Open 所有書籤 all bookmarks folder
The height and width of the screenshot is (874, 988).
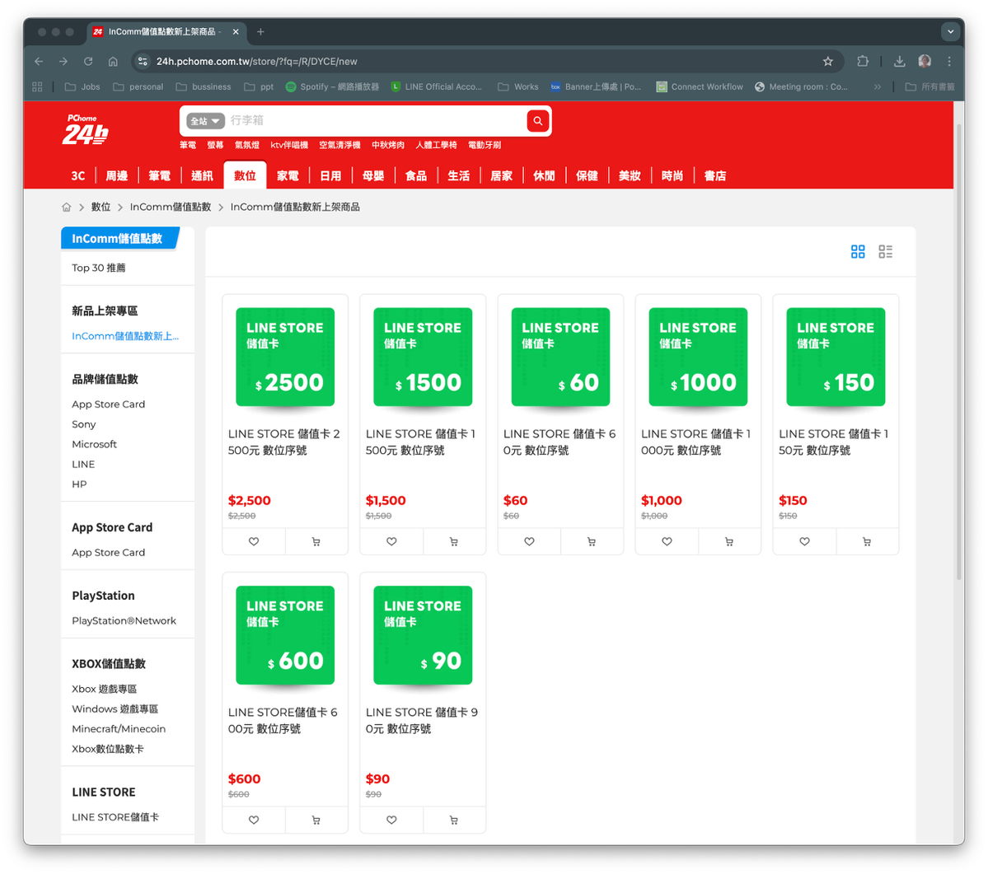[x=930, y=86]
